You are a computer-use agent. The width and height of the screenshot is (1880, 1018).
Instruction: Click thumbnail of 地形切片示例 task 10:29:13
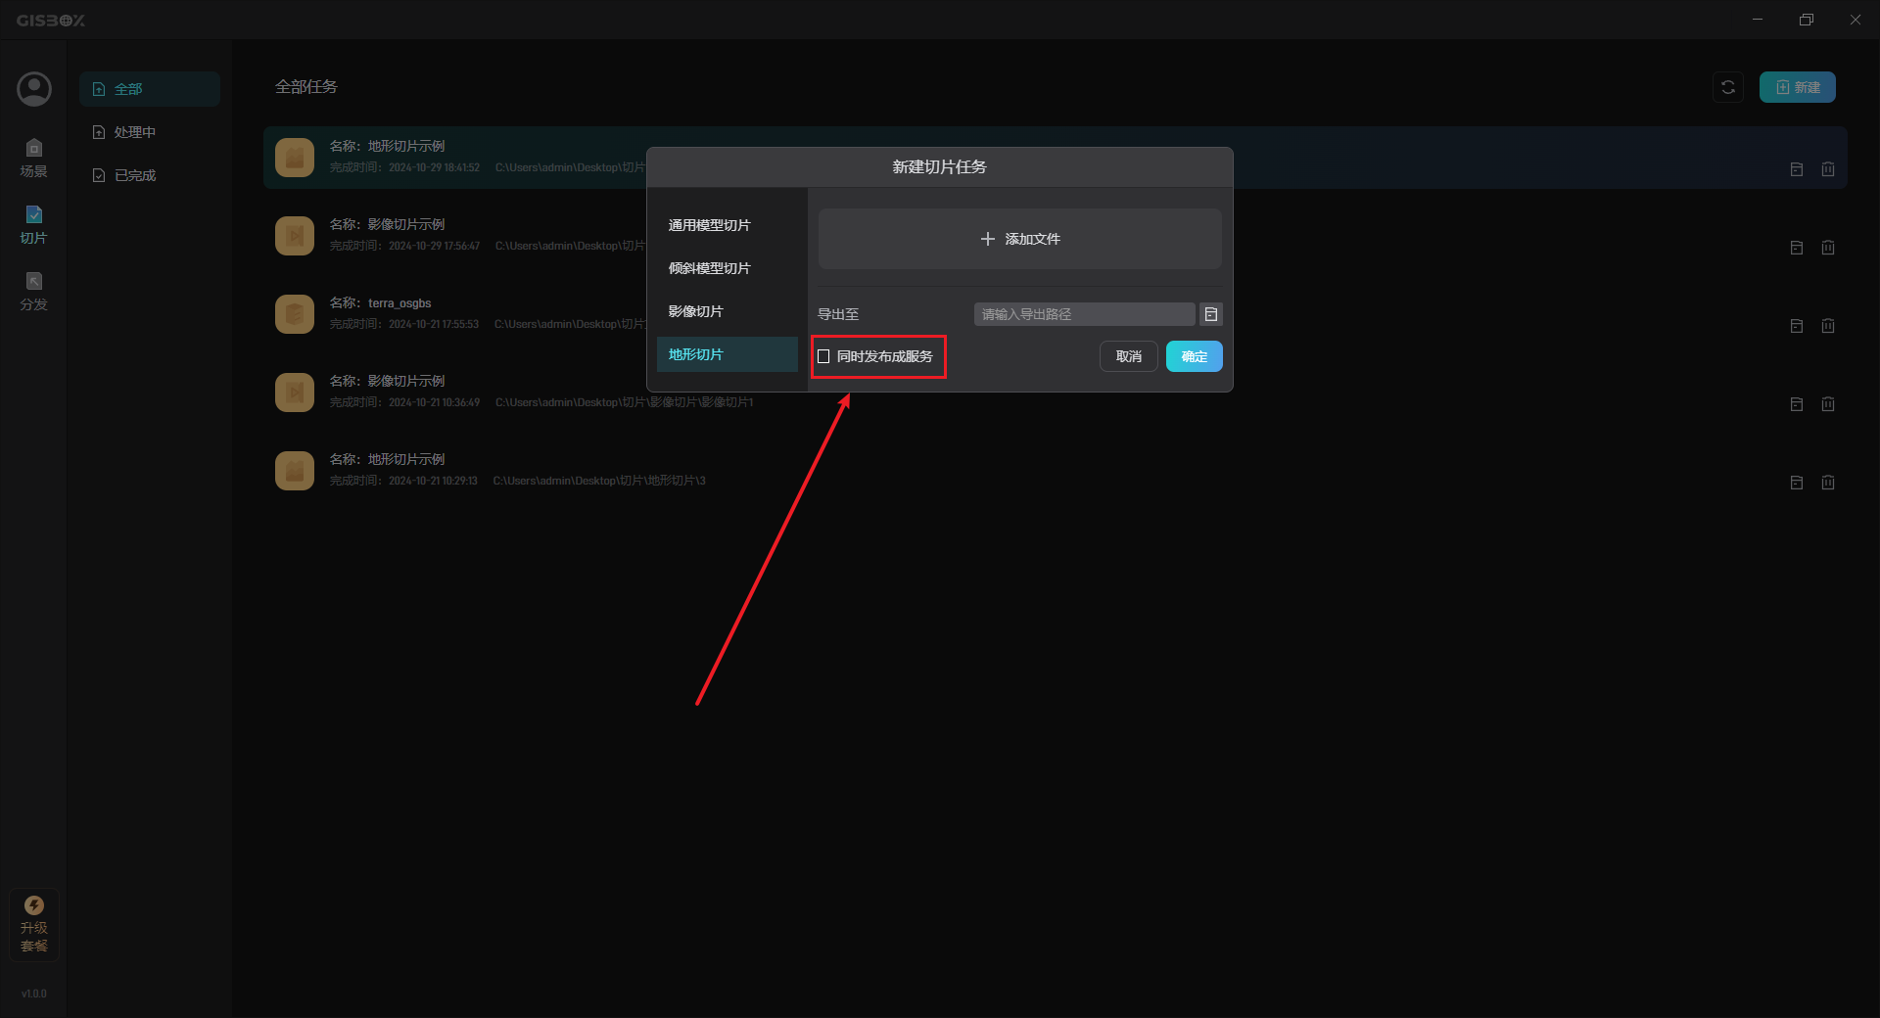[x=295, y=471]
